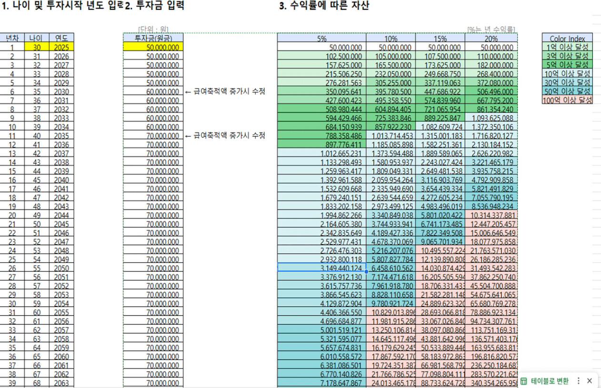Image resolution: width=601 pixels, height=388 pixels.
Task: Select cell 102.500.000 in the 5% column
Action: tap(322, 56)
